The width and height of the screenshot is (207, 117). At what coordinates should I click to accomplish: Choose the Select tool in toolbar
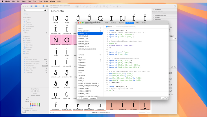coord(77,6)
